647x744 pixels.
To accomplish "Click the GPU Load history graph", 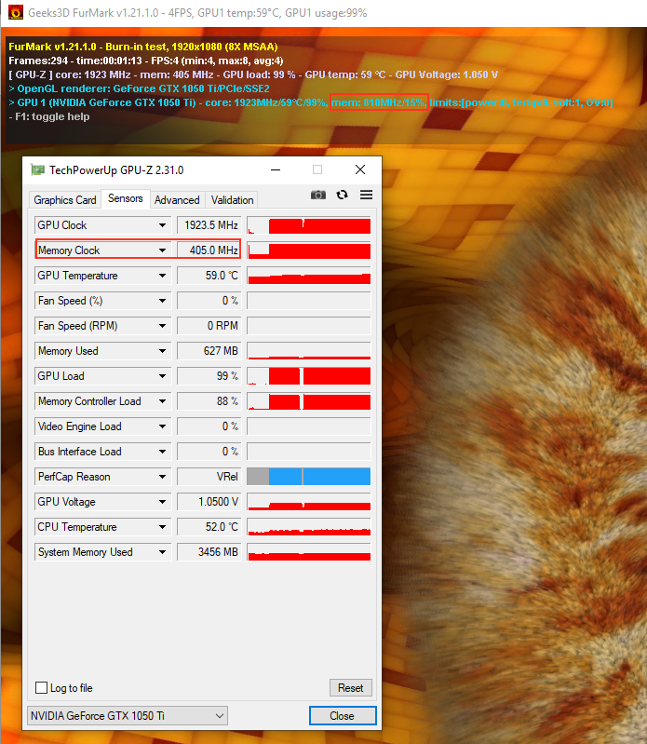I will pos(309,376).
